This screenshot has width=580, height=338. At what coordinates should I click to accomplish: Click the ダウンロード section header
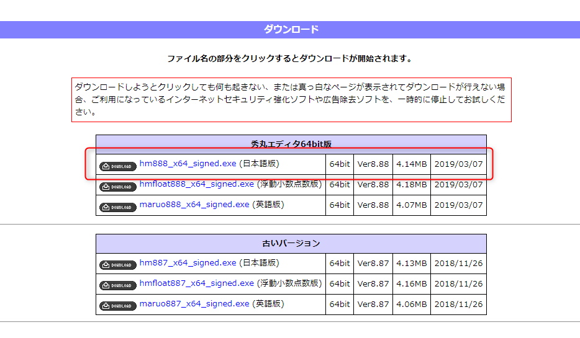pyautogui.click(x=290, y=30)
